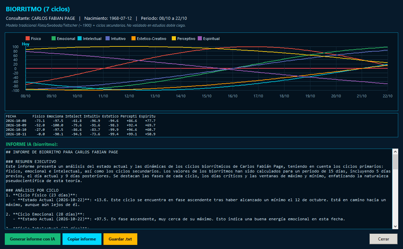Viewport: 403px width, 249px height.
Task: Click the ### ANÁLISIS POR CICLO line
Action: pos(32,190)
